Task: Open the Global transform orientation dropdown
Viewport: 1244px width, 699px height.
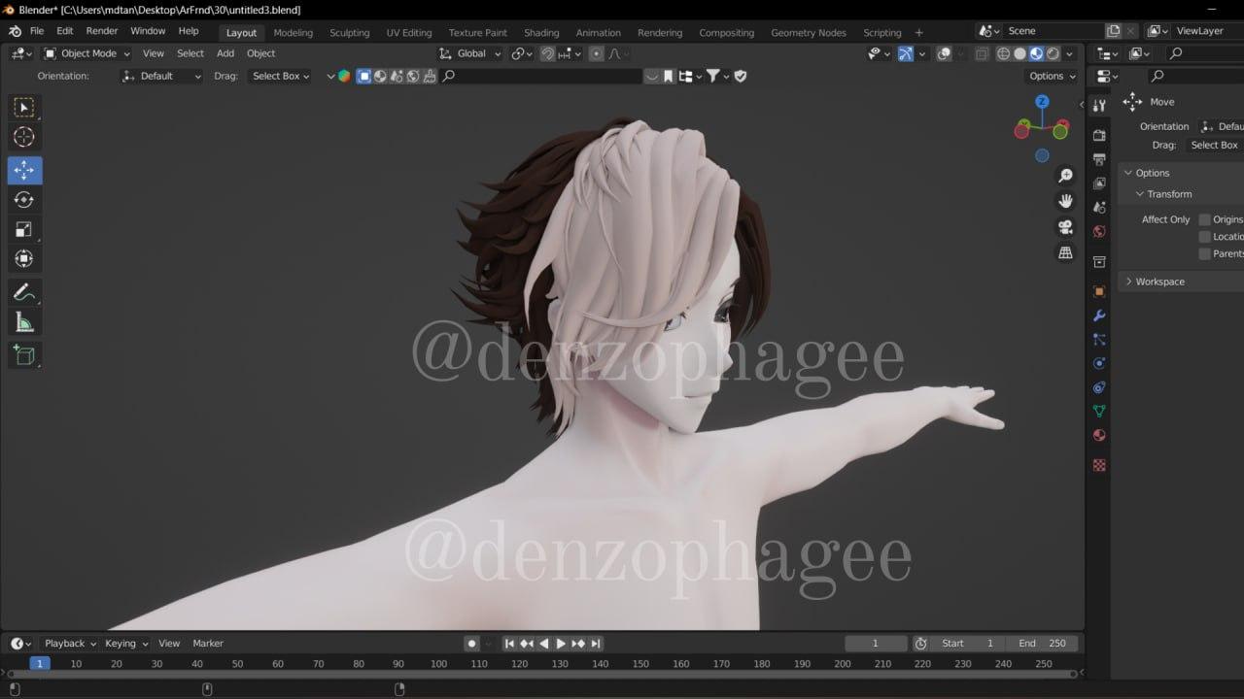Action: [470, 53]
